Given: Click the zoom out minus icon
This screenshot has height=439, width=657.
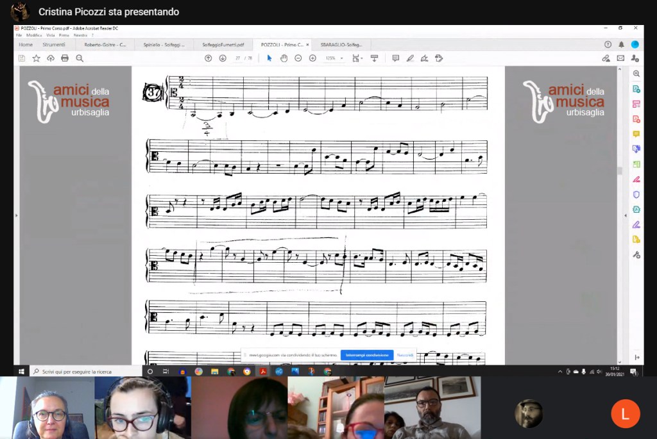Looking at the screenshot, I should [298, 58].
